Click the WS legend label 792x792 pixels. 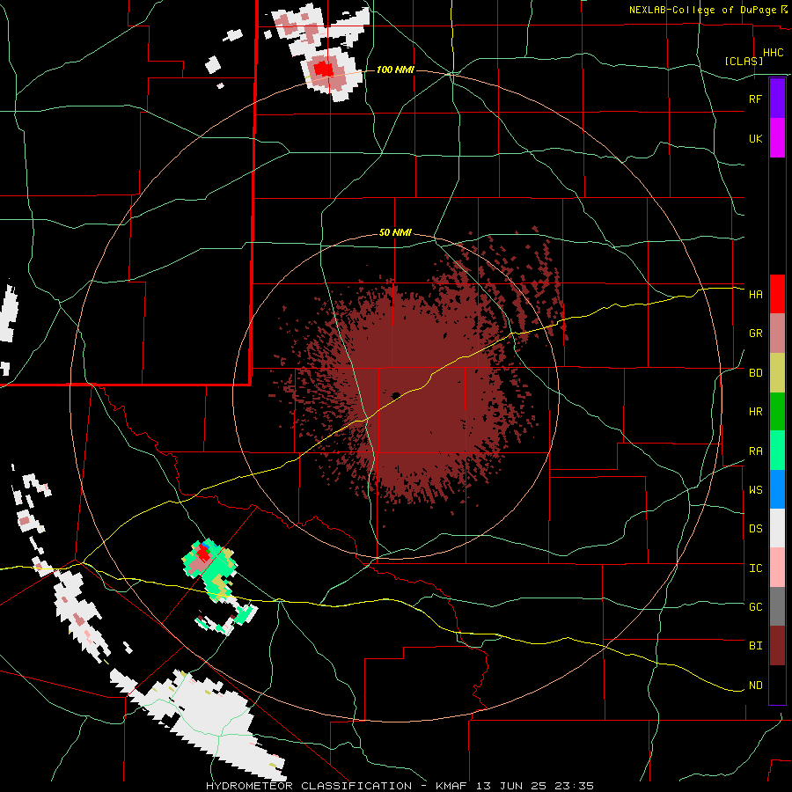(756, 490)
